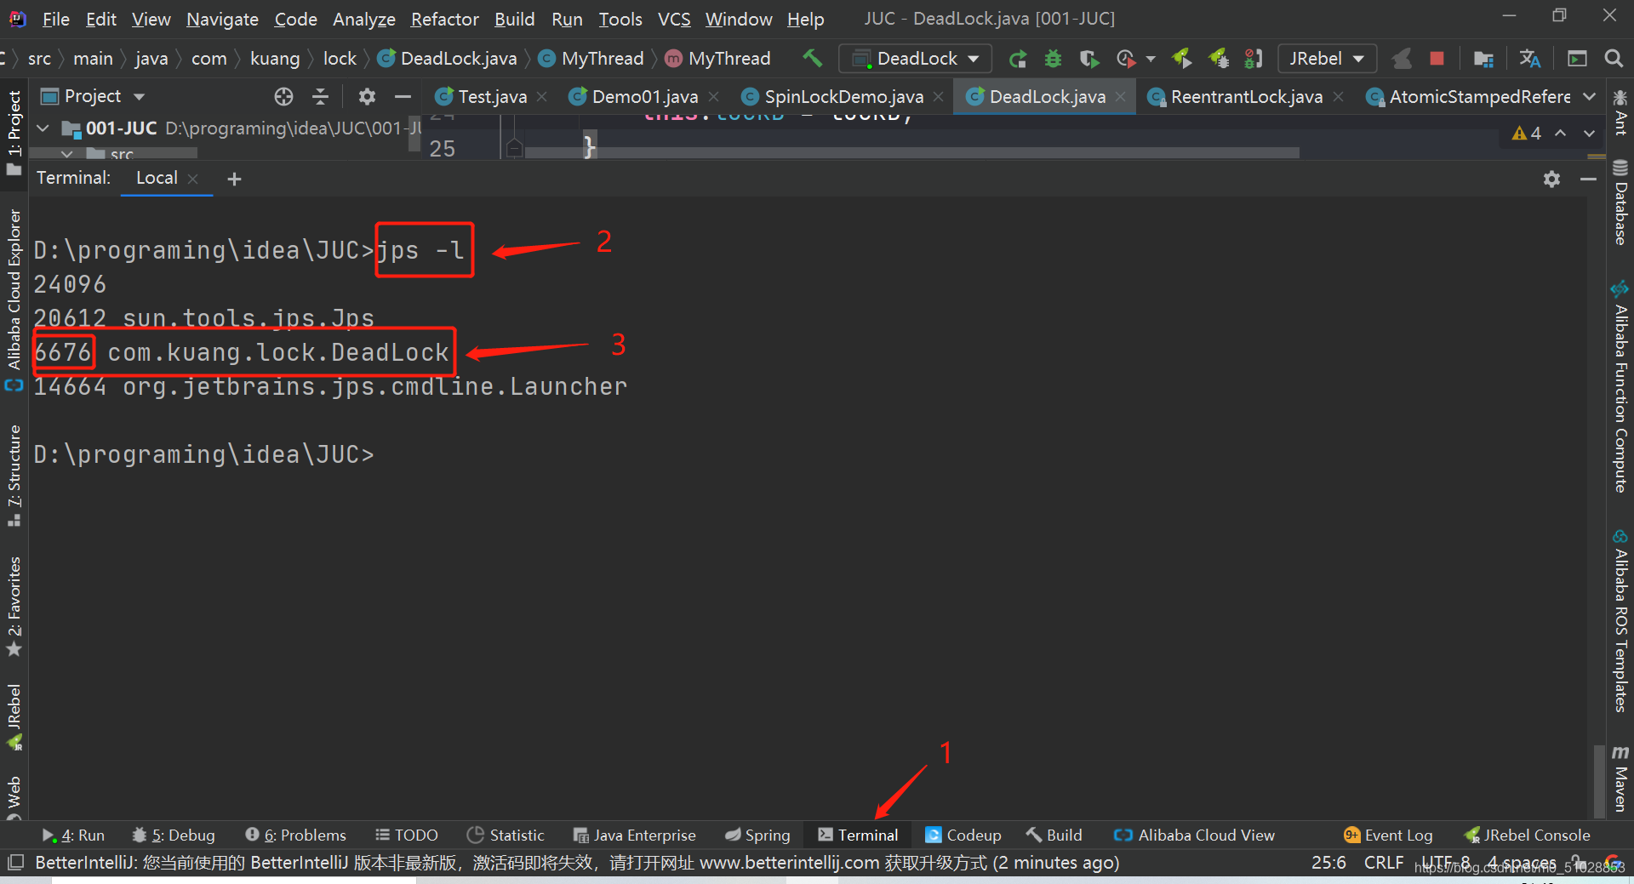Switch to the Test.java editor tab

(491, 97)
